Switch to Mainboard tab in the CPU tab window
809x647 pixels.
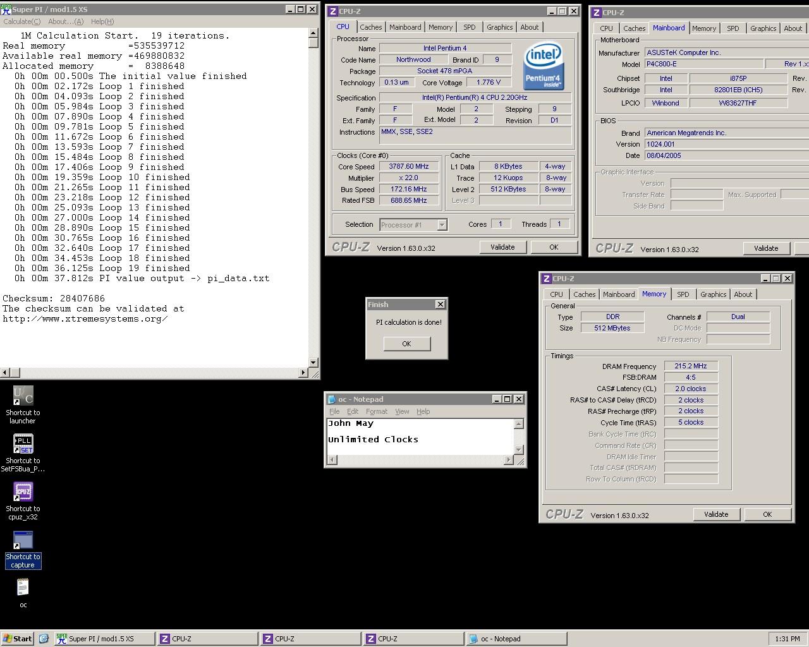405,27
